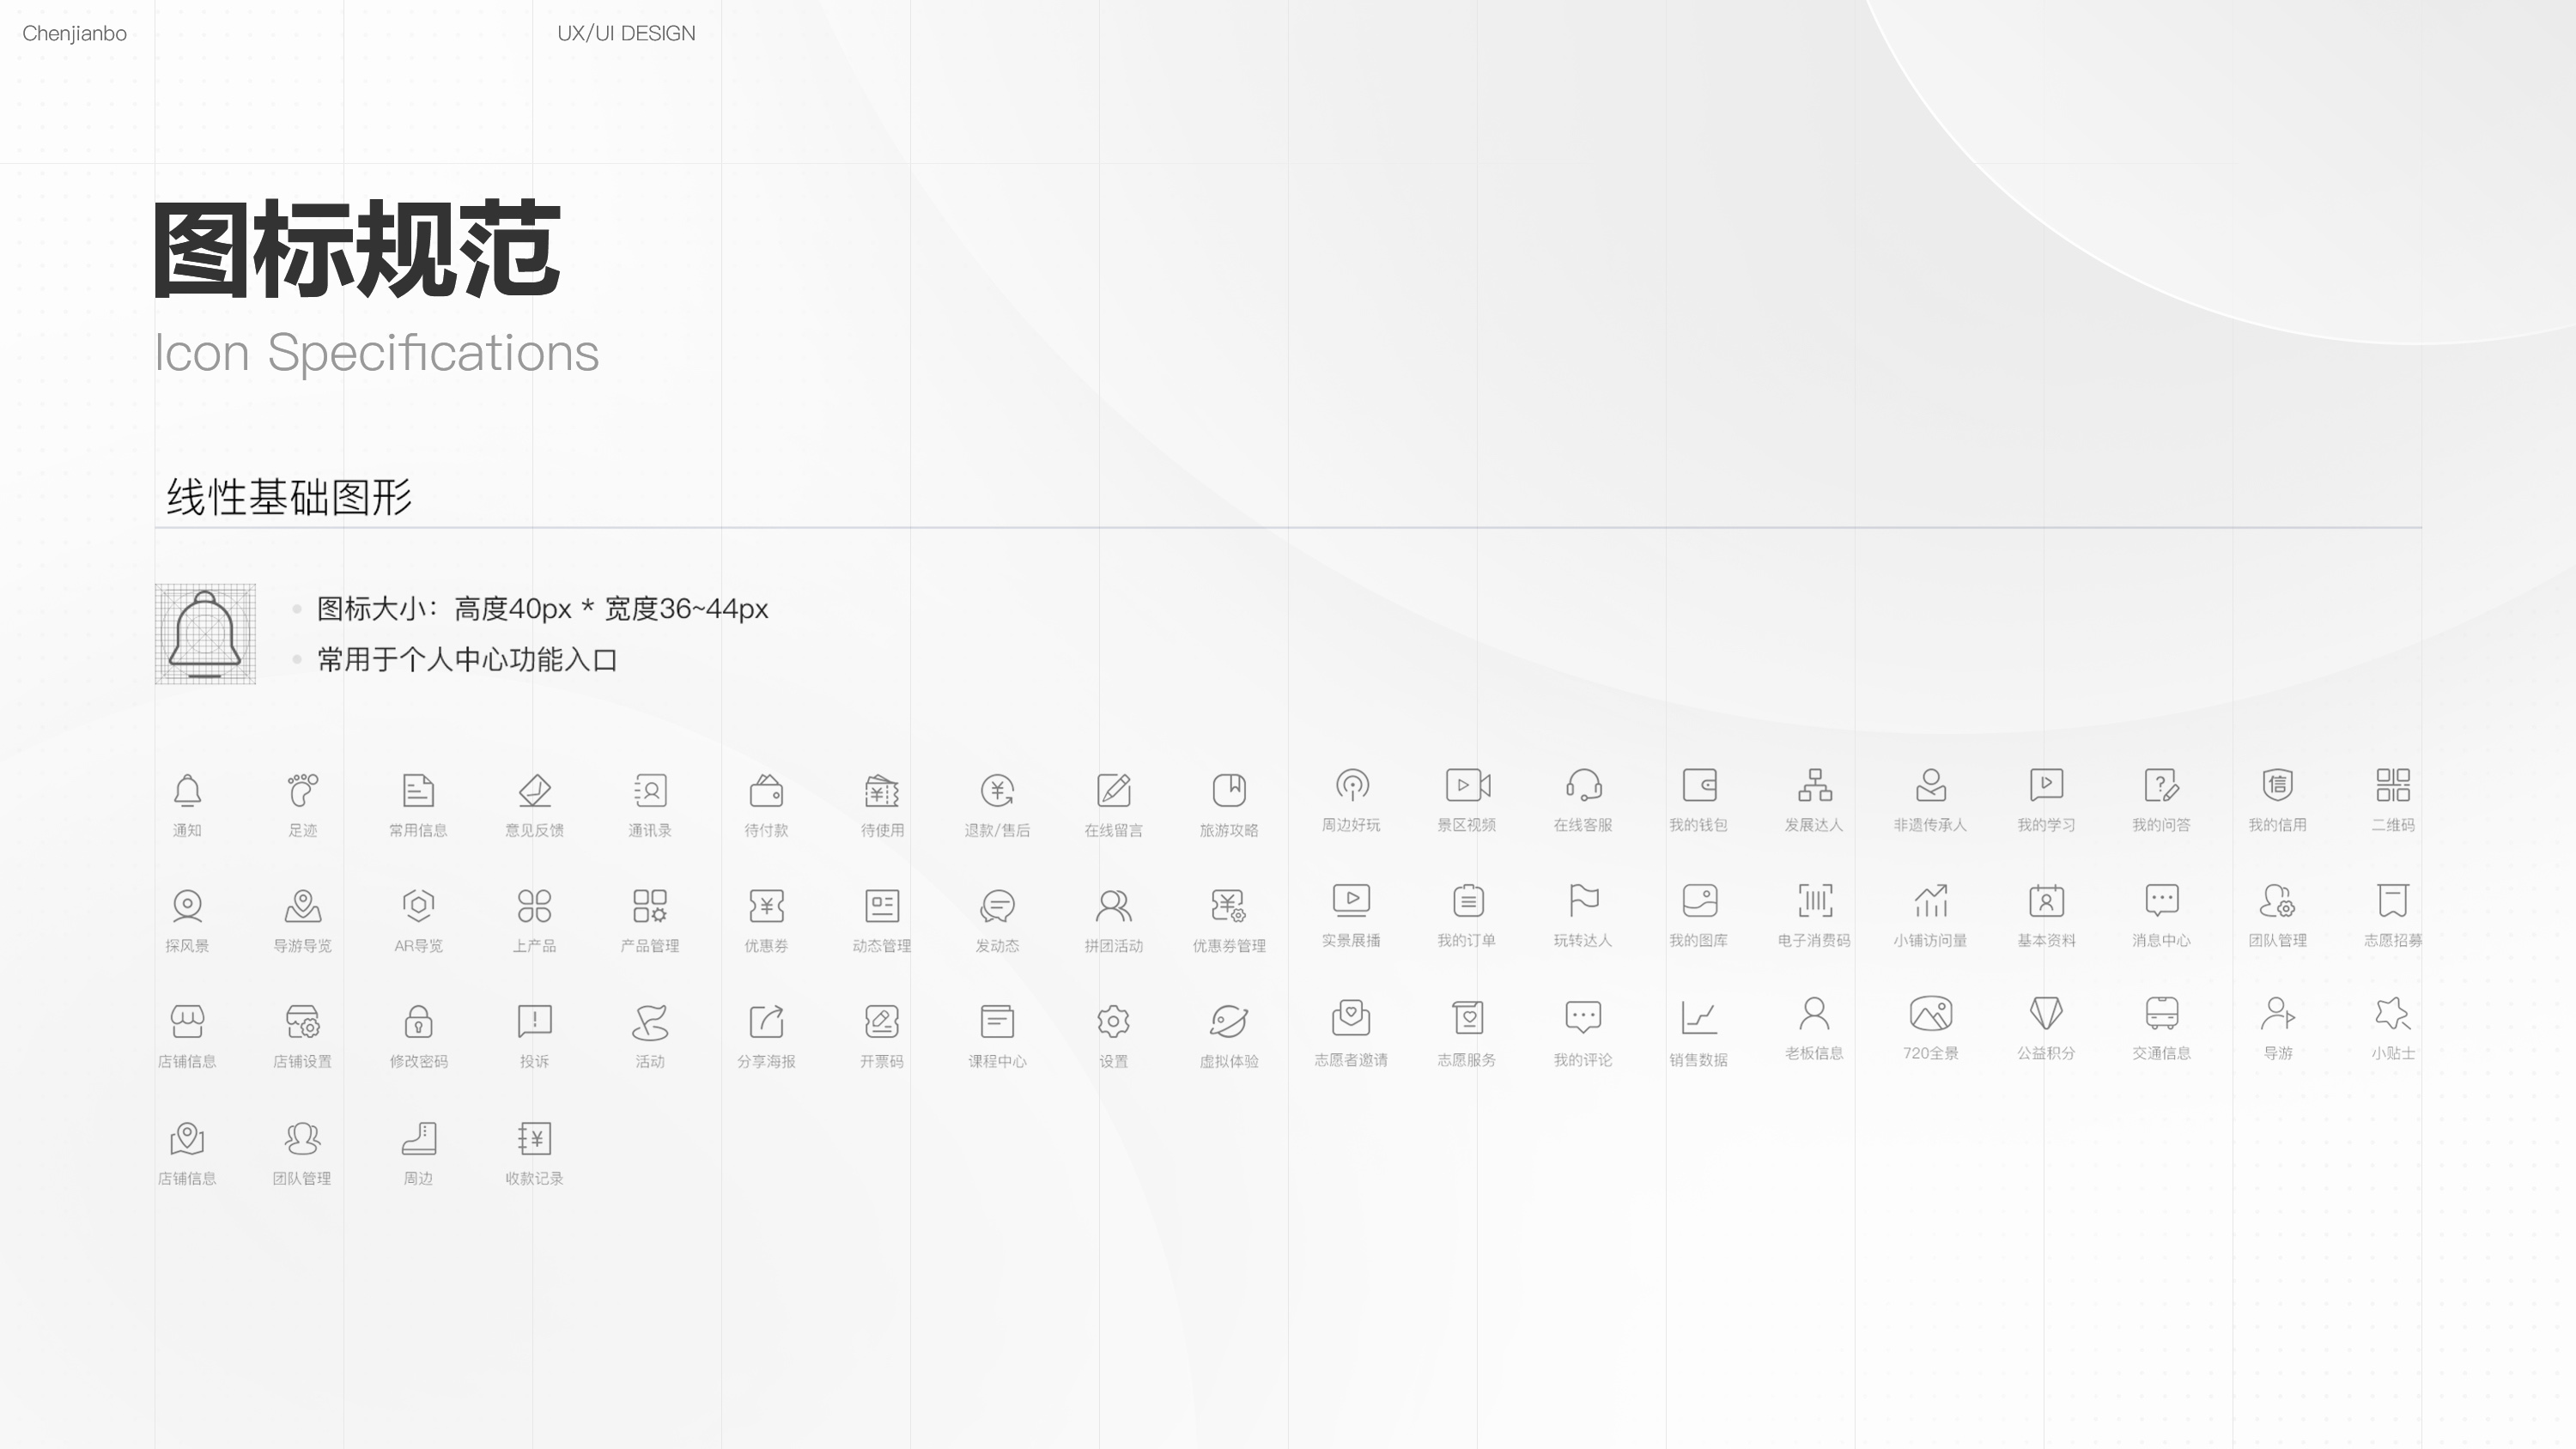
Task: Select the 公益积分 diamond icon
Action: tap(2046, 1014)
